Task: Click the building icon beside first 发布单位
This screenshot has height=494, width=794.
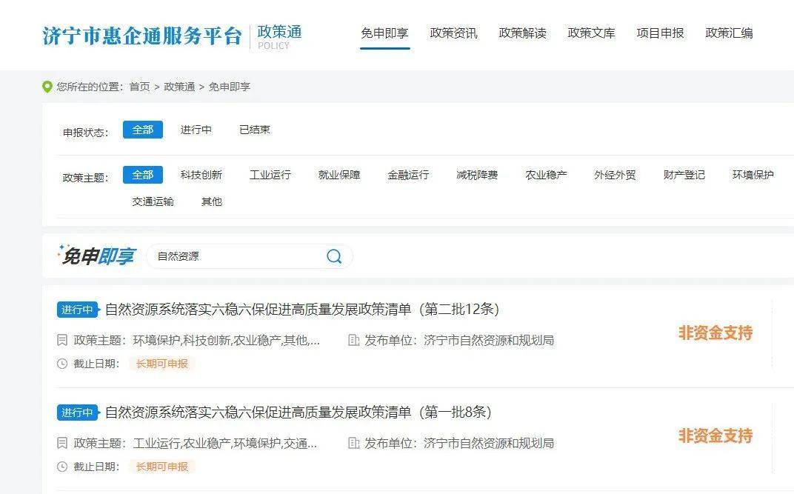Action: tap(354, 340)
